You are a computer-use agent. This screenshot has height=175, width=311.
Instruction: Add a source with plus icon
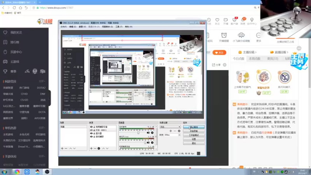(x=91, y=149)
